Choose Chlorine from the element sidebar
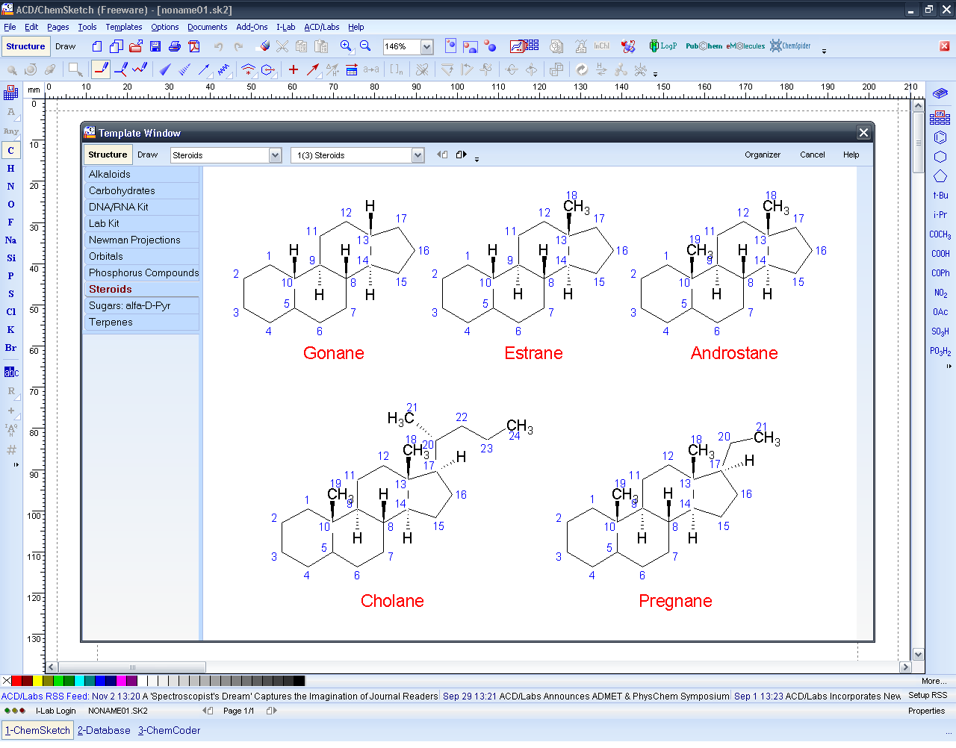The height and width of the screenshot is (748, 956). click(10, 311)
